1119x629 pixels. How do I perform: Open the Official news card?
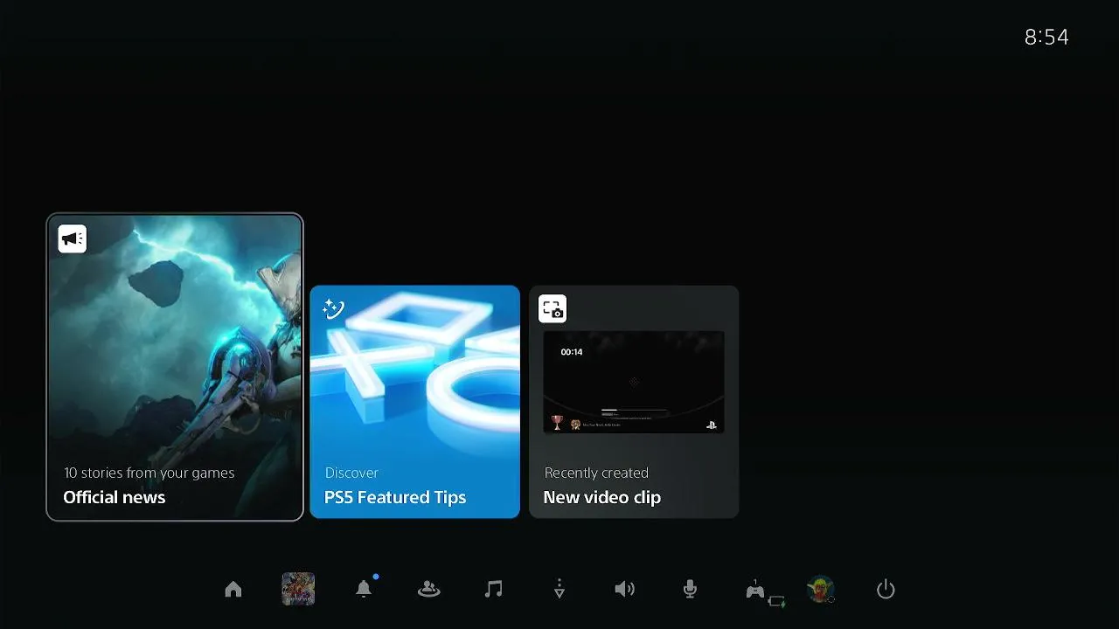click(x=175, y=367)
